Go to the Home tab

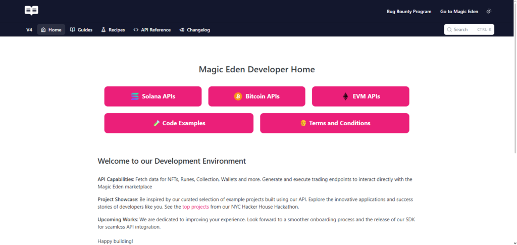51,30
